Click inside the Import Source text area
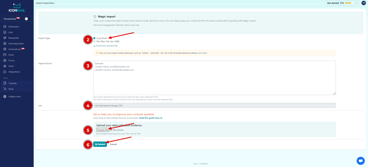This screenshot has height=167, width=368. click(214, 81)
